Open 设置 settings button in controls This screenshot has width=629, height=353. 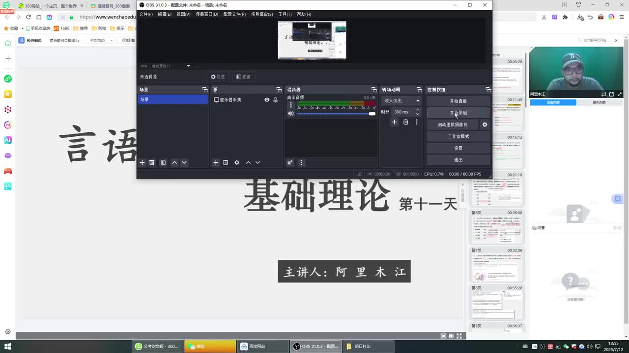tap(458, 148)
